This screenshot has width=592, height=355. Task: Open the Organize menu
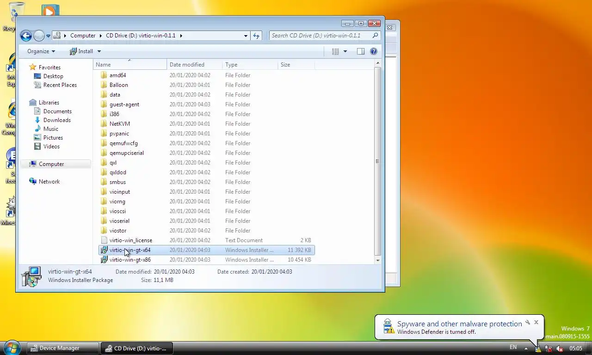click(41, 51)
